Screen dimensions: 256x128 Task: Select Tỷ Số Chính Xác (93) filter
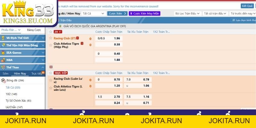click(x=18, y=101)
